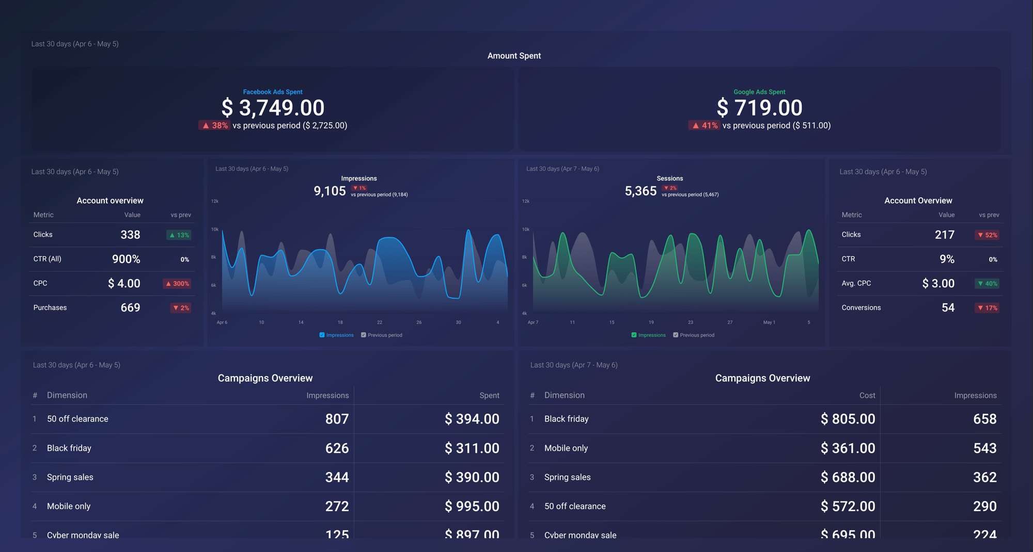Click the red 38% increase indicator under Facebook Ads Spent
This screenshot has width=1033, height=552.
pos(214,125)
